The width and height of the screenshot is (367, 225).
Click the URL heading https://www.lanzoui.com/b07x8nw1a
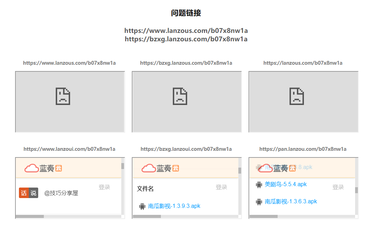point(70,149)
